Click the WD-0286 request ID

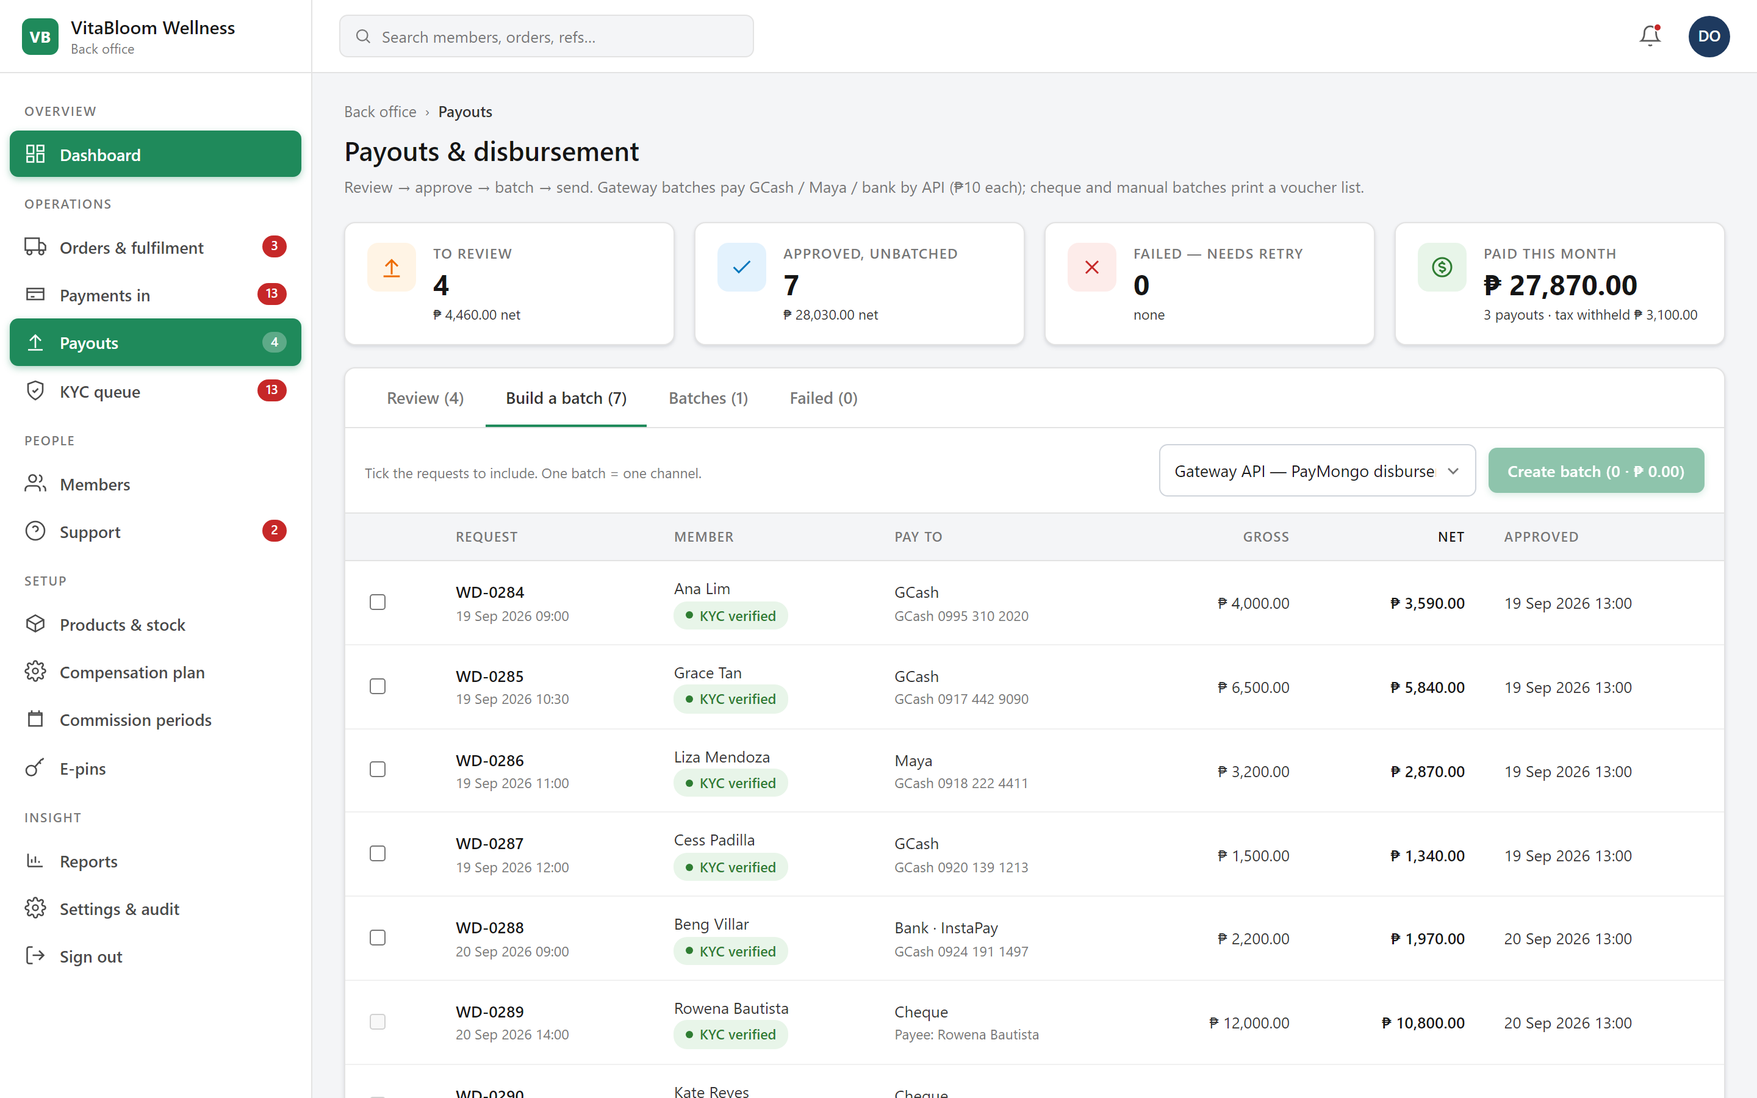pyautogui.click(x=490, y=759)
